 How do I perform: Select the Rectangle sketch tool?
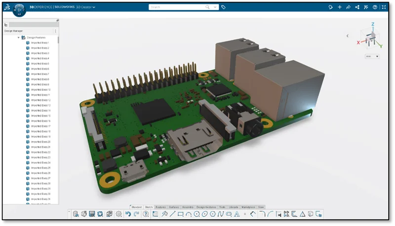[181, 214]
